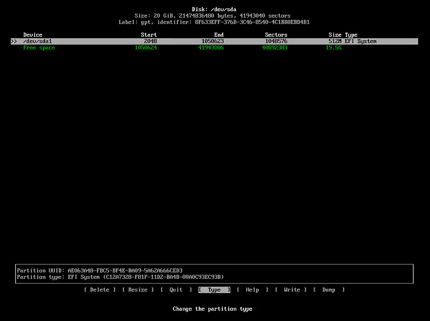This screenshot has width=430, height=321.
Task: Activate the highlighted Type menu item
Action: pos(214,290)
